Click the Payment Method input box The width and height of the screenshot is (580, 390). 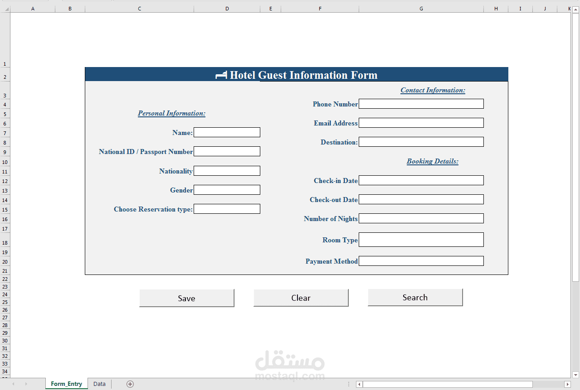pyautogui.click(x=421, y=261)
